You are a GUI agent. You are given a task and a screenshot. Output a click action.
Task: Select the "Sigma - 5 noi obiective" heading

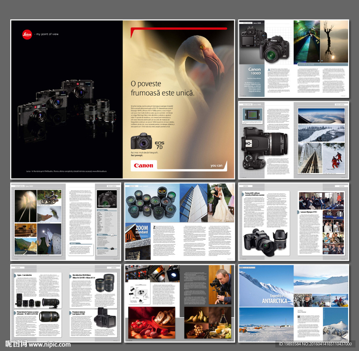24,275
